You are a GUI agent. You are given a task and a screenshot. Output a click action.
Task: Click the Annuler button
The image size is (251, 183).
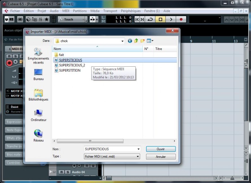161,156
